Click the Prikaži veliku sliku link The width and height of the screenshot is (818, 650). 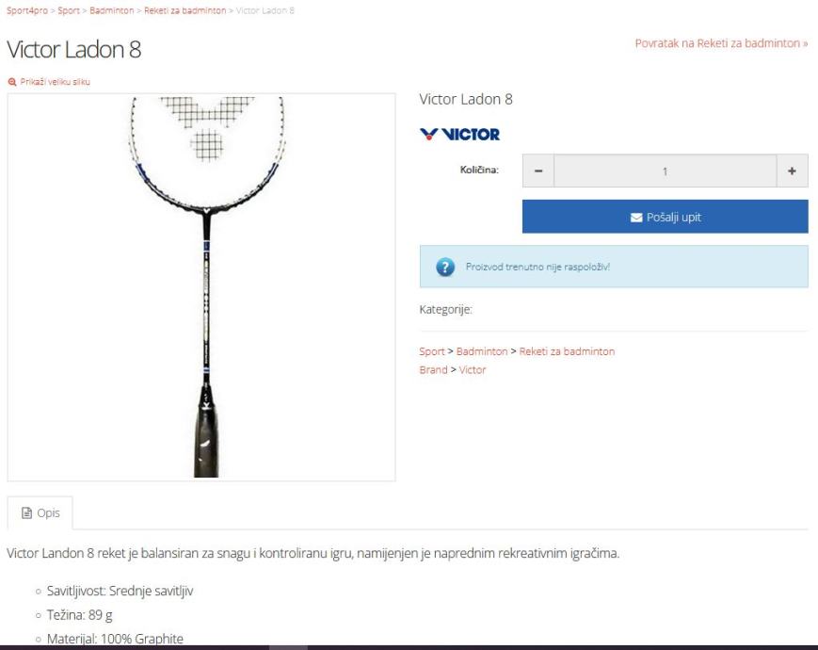[55, 82]
